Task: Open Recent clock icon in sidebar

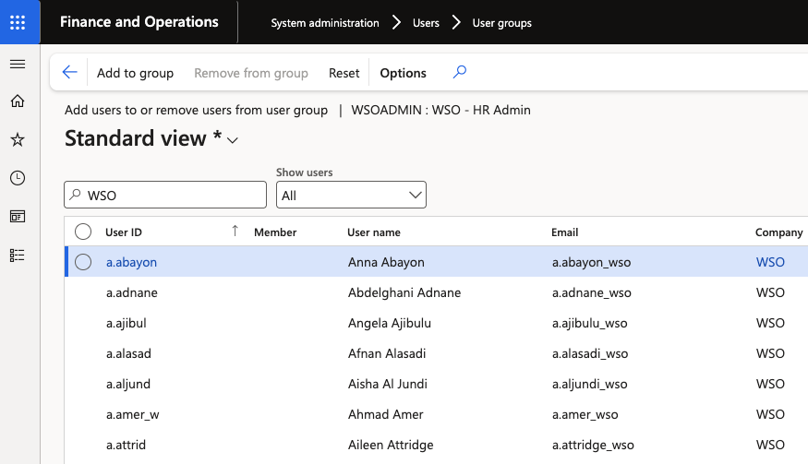Action: click(18, 178)
